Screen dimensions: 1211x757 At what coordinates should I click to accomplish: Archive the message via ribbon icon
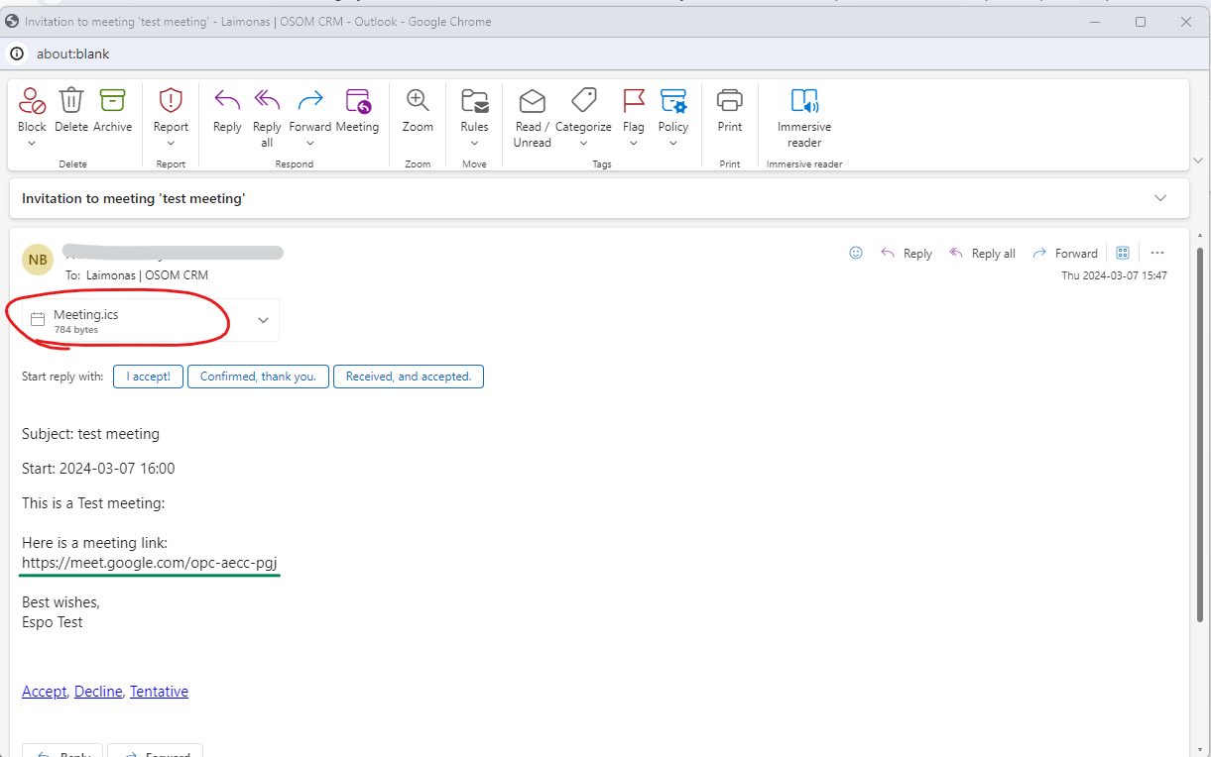pos(112,102)
